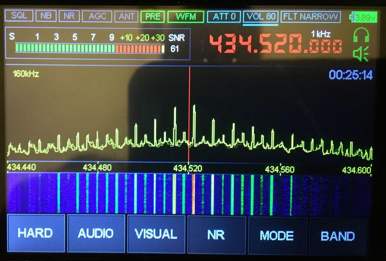386x261 pixels.
Task: Tap the headphones icon
Action: point(361,37)
